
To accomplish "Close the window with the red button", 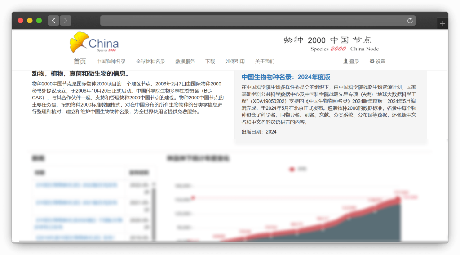I will click(21, 21).
